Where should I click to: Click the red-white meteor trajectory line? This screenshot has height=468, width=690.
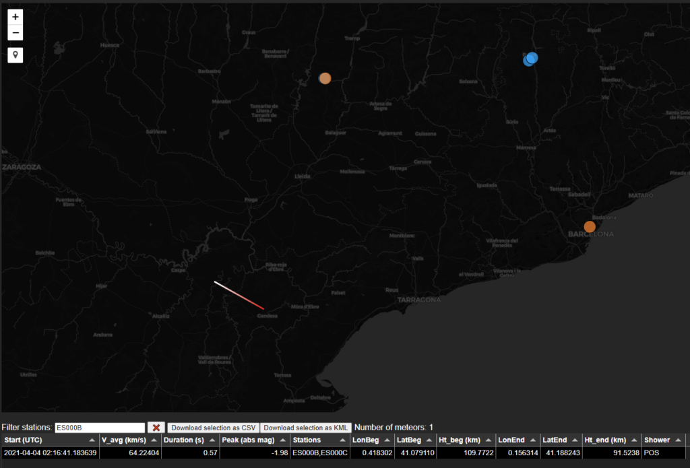[239, 296]
